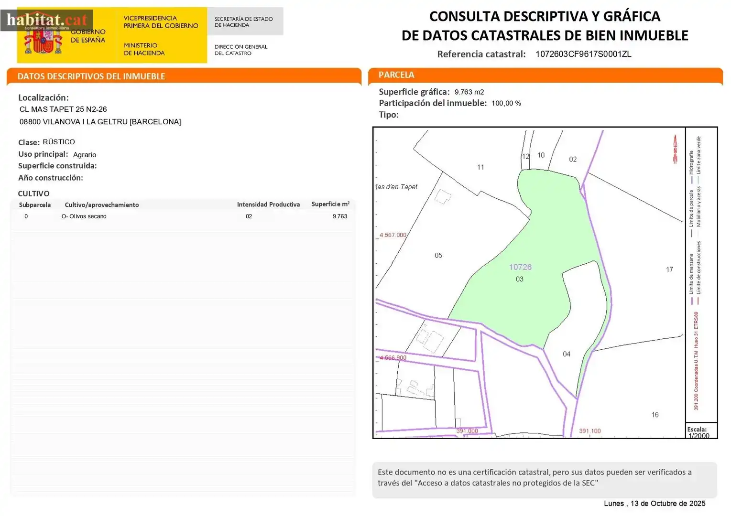The width and height of the screenshot is (731, 516).
Task: Click the purple '10726' label on the map
Action: [x=520, y=267]
